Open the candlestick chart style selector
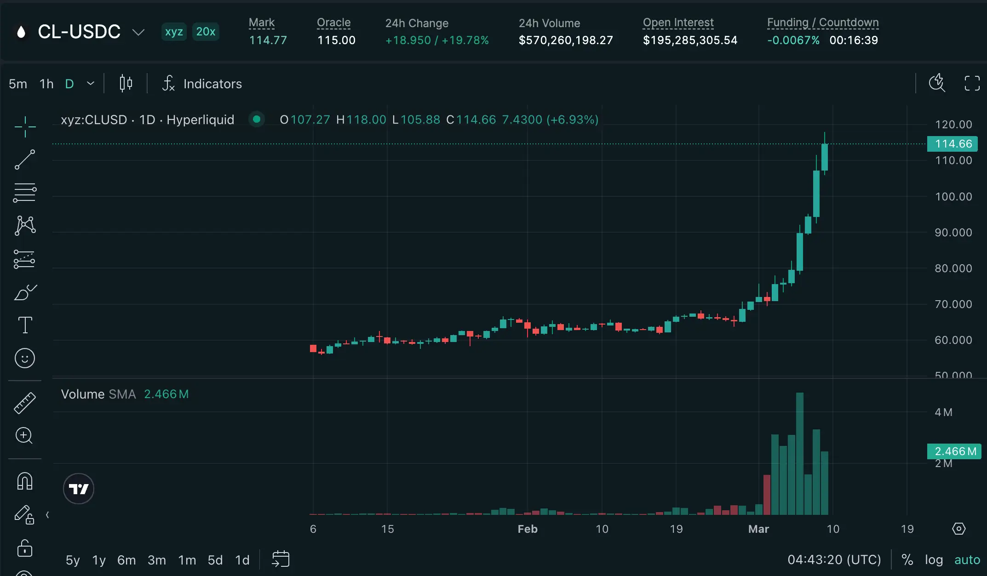987x576 pixels. pos(126,84)
